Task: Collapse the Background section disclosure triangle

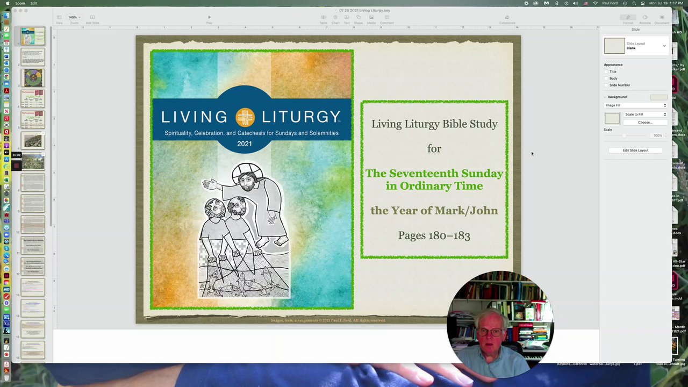Action: [x=605, y=97]
